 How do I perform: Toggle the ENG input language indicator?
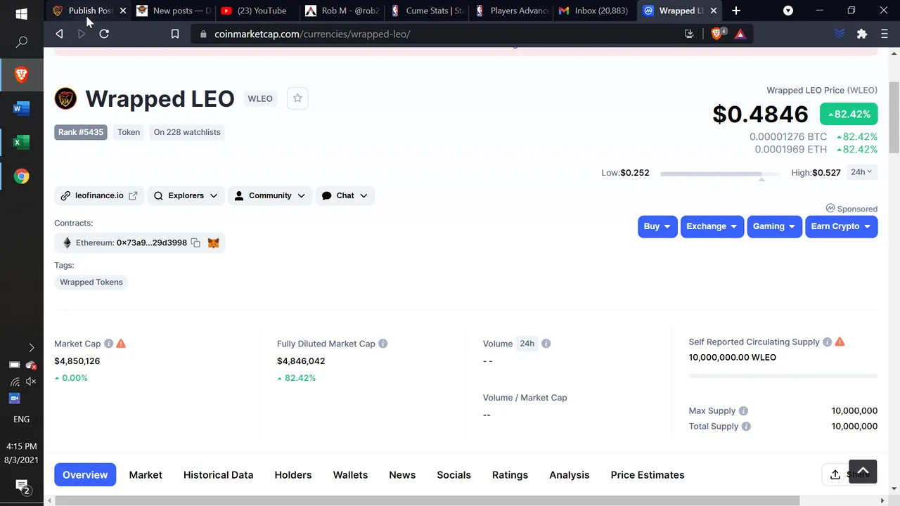21,419
